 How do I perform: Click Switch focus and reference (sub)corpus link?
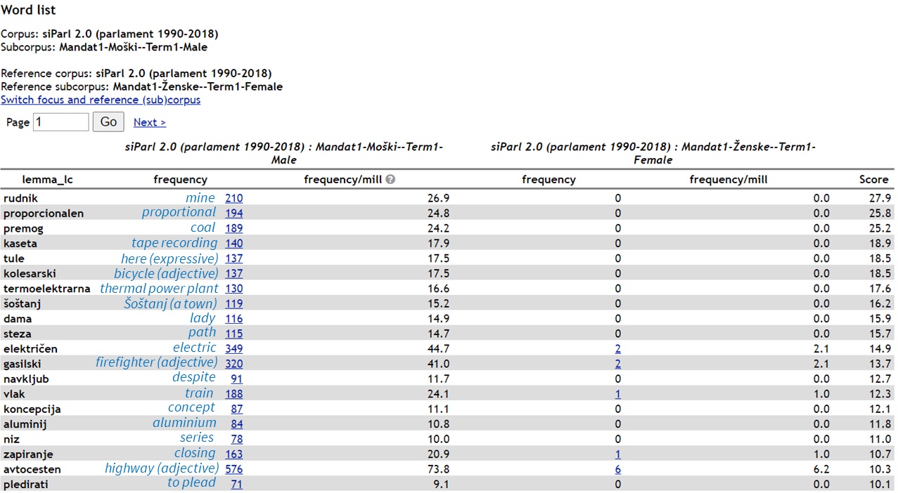101,100
